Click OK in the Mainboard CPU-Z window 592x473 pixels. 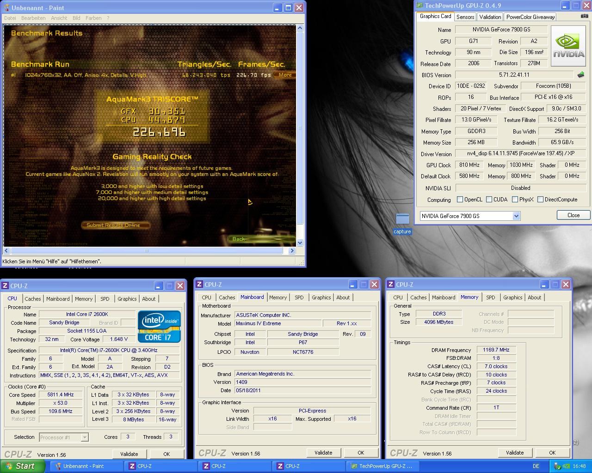click(x=361, y=453)
